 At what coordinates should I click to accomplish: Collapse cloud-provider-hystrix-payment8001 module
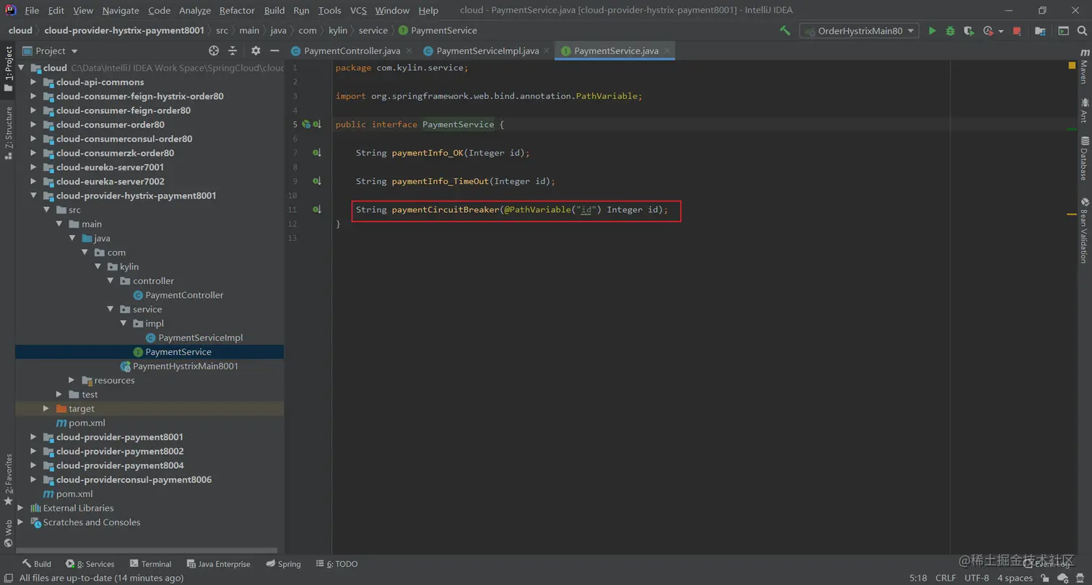33,195
